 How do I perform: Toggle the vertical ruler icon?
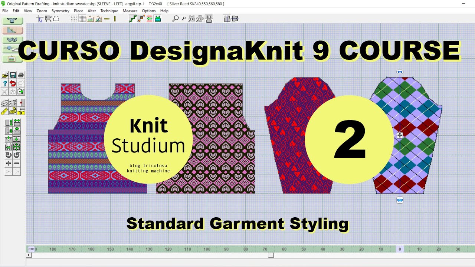115,19
